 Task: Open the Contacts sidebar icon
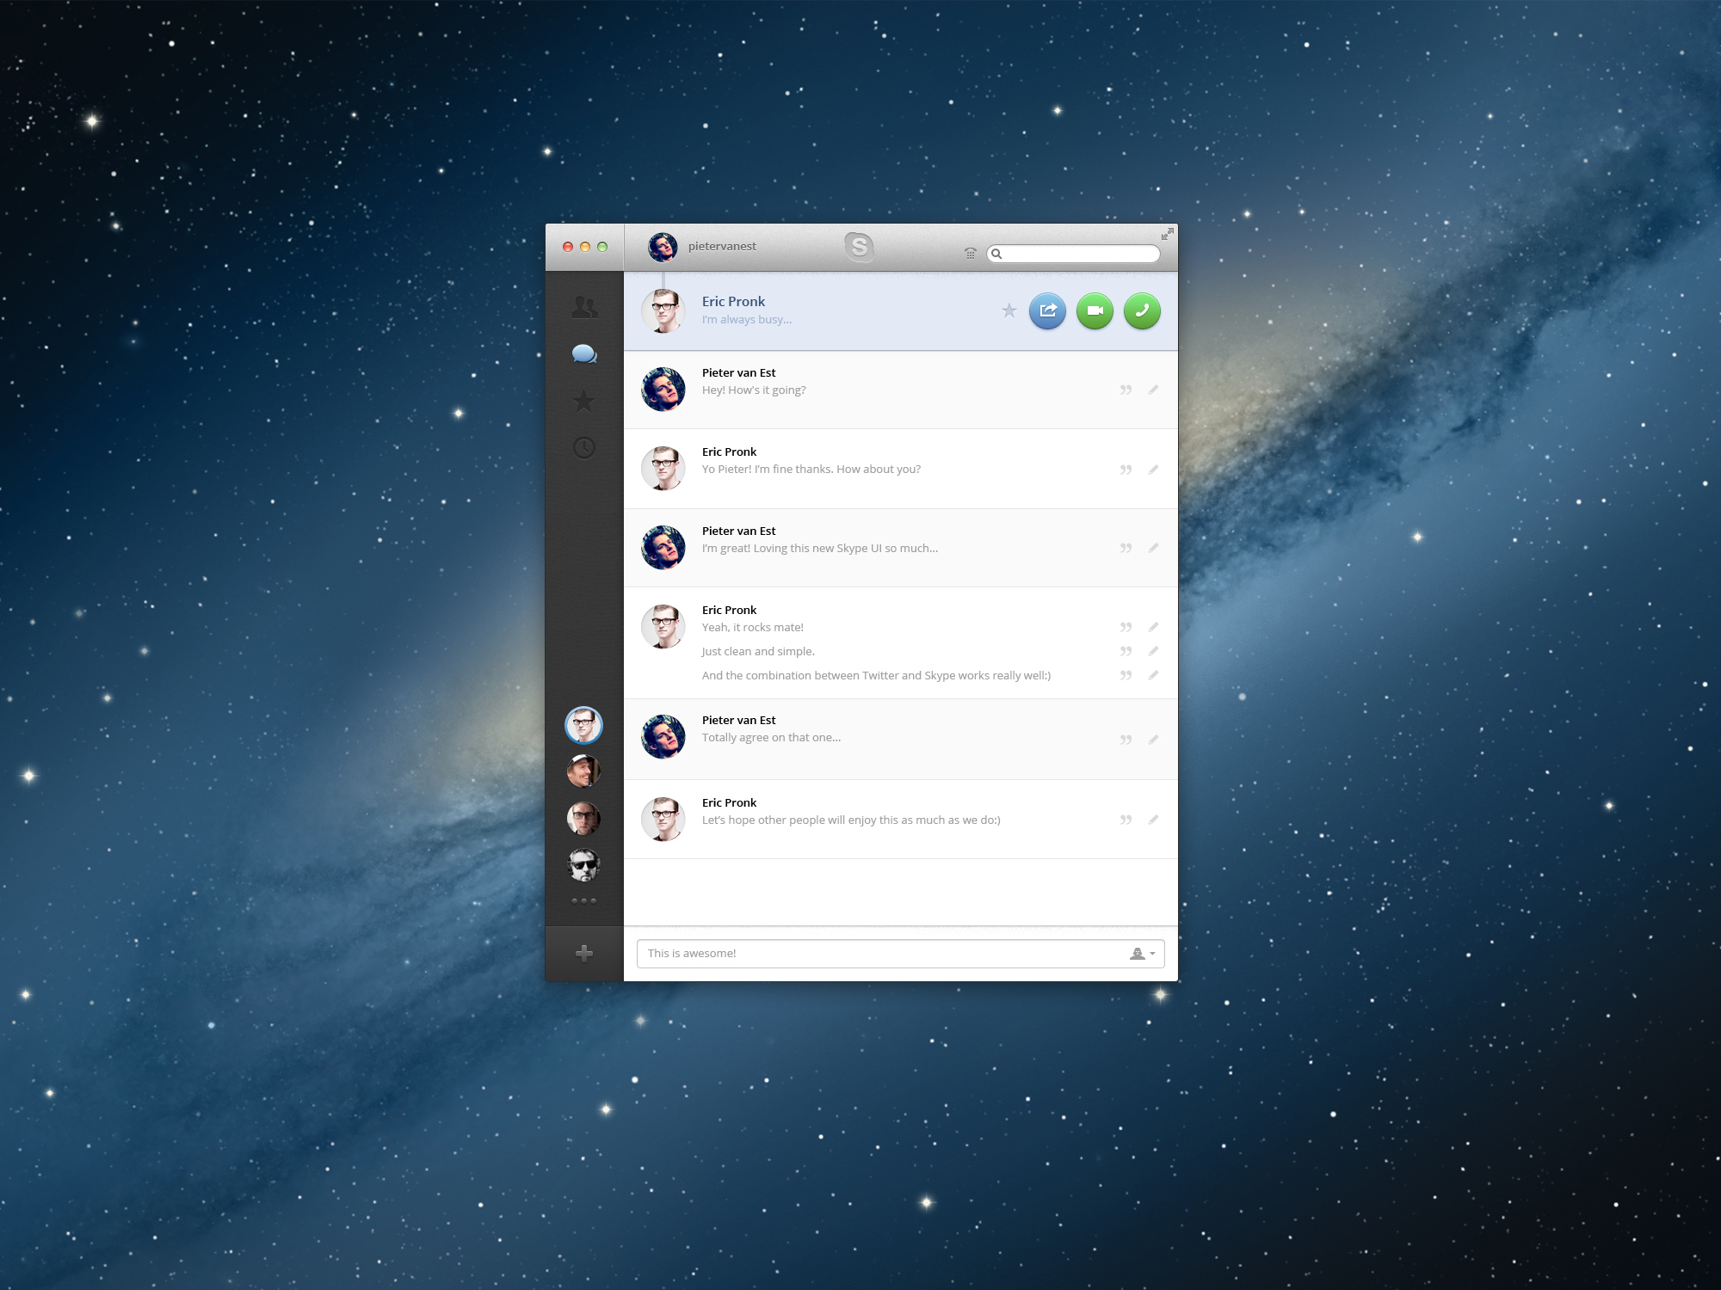coord(584,307)
